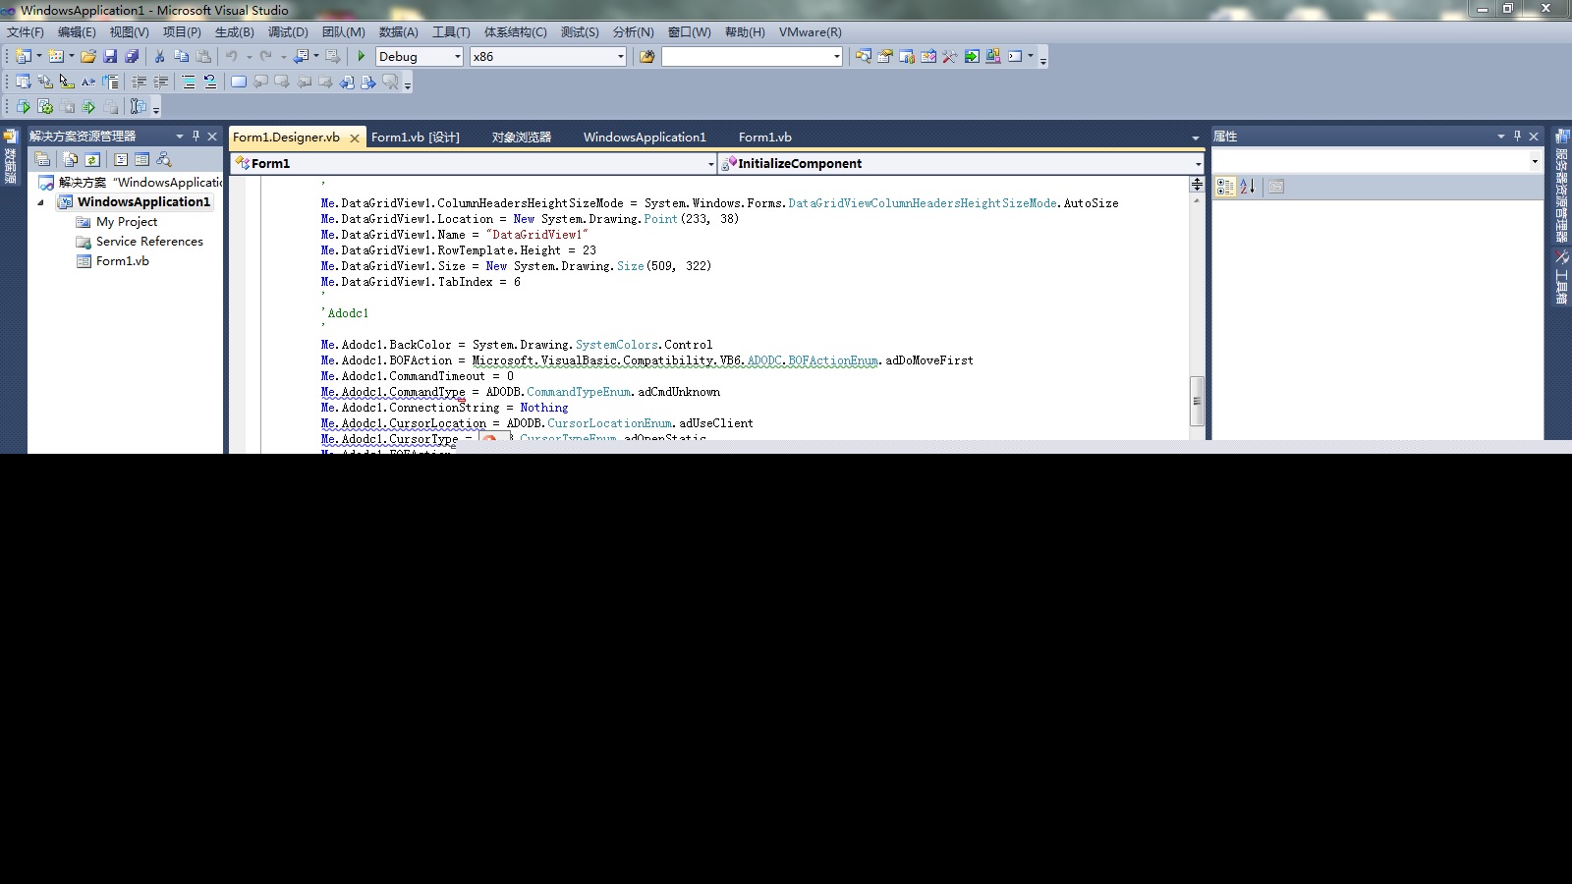Open the Find combo box dropdown
The image size is (1572, 884).
(x=836, y=57)
